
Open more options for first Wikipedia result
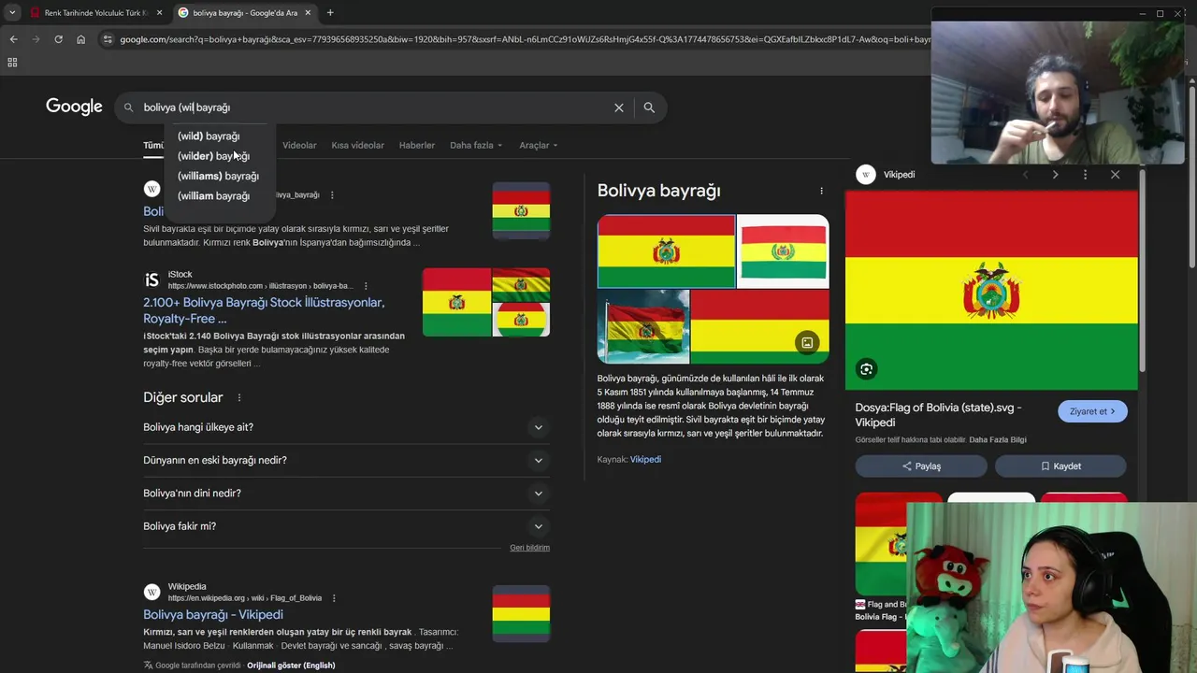coord(332,195)
